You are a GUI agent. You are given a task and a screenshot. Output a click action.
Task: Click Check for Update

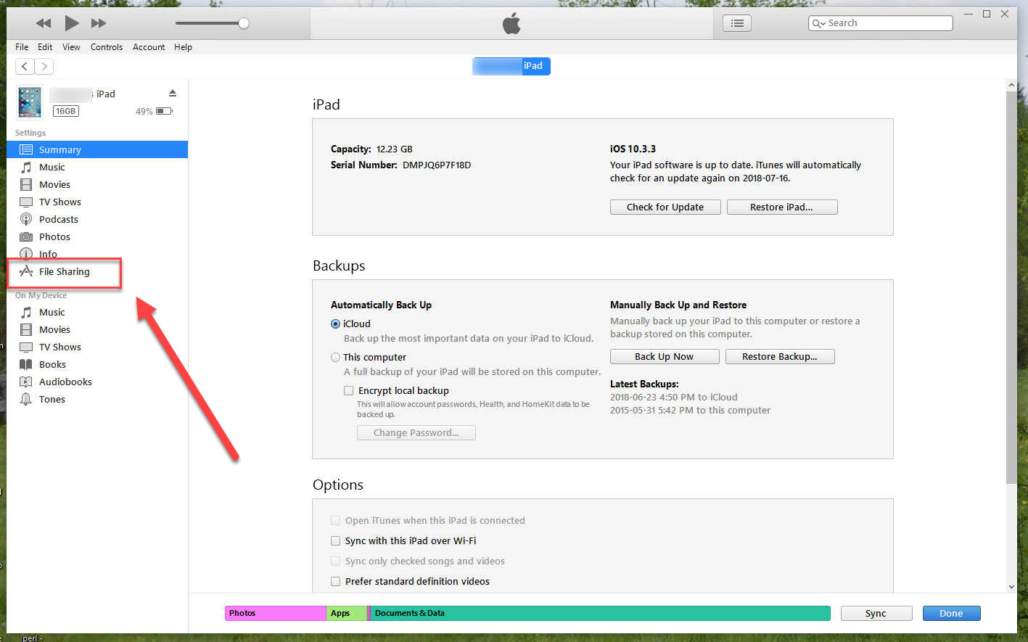tap(665, 207)
